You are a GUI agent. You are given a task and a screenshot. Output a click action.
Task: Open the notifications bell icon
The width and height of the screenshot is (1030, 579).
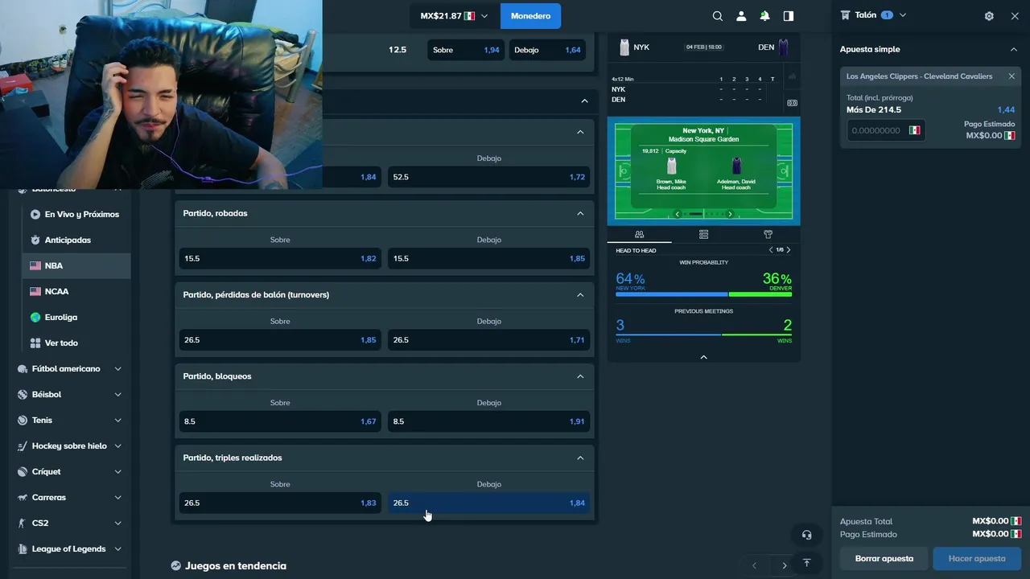pyautogui.click(x=764, y=16)
